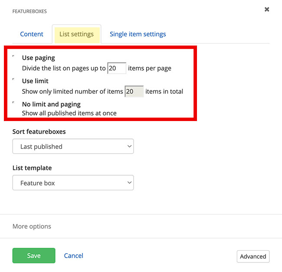Click the Cancel link
Screen dimensions: 282x272
pyautogui.click(x=73, y=256)
